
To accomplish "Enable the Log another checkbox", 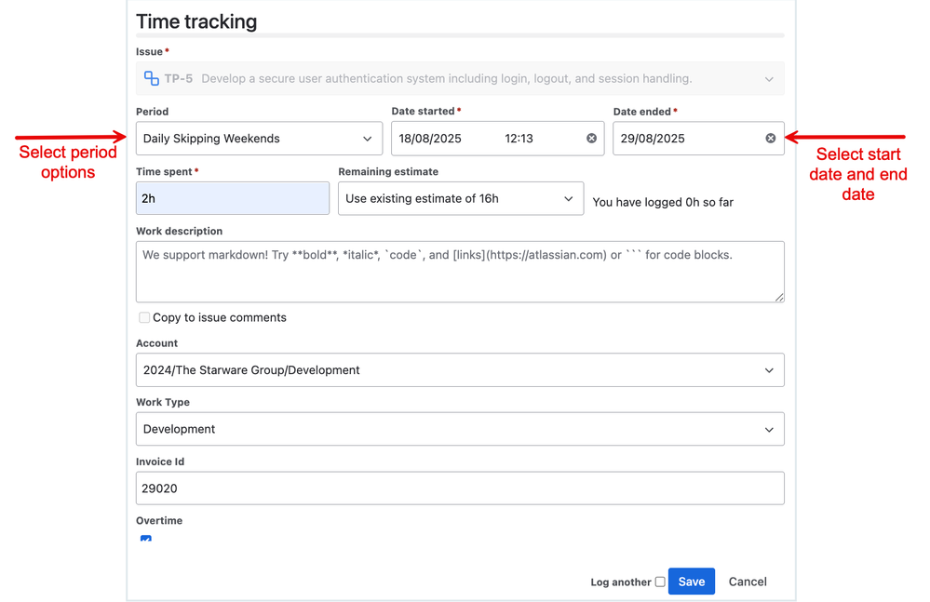I will pos(660,582).
